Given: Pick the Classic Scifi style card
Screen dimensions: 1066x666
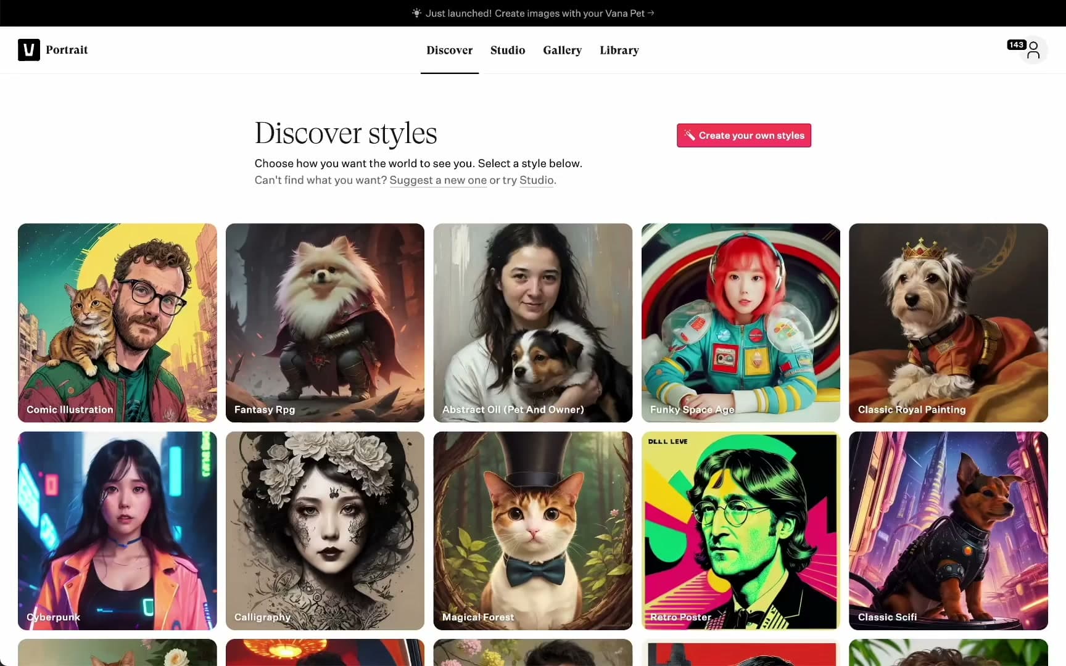Looking at the screenshot, I should (949, 530).
